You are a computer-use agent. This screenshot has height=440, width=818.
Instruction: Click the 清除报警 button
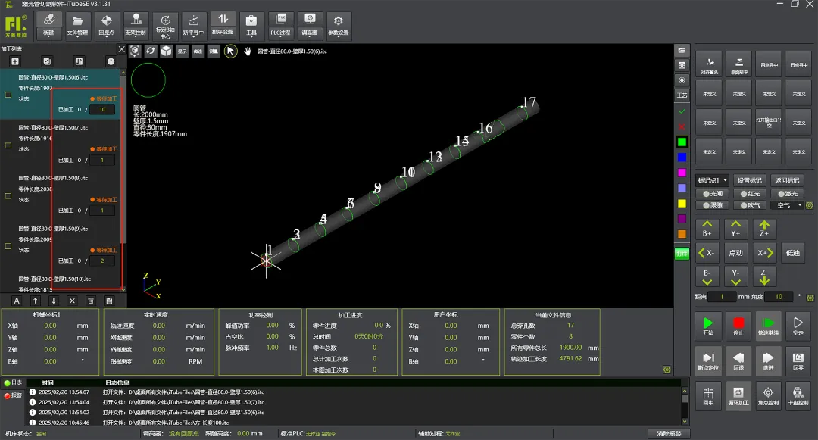coord(669,433)
